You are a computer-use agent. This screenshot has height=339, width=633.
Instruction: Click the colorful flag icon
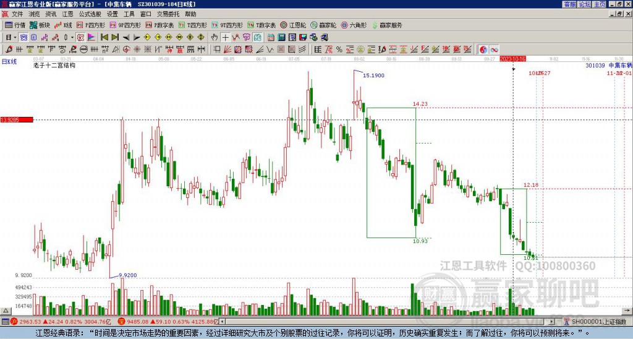[91, 37]
